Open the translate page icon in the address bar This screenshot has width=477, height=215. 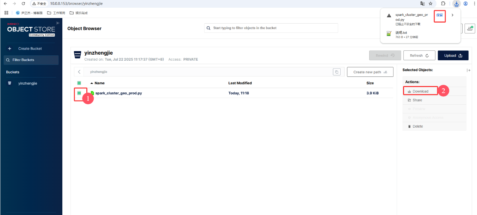click(x=422, y=4)
